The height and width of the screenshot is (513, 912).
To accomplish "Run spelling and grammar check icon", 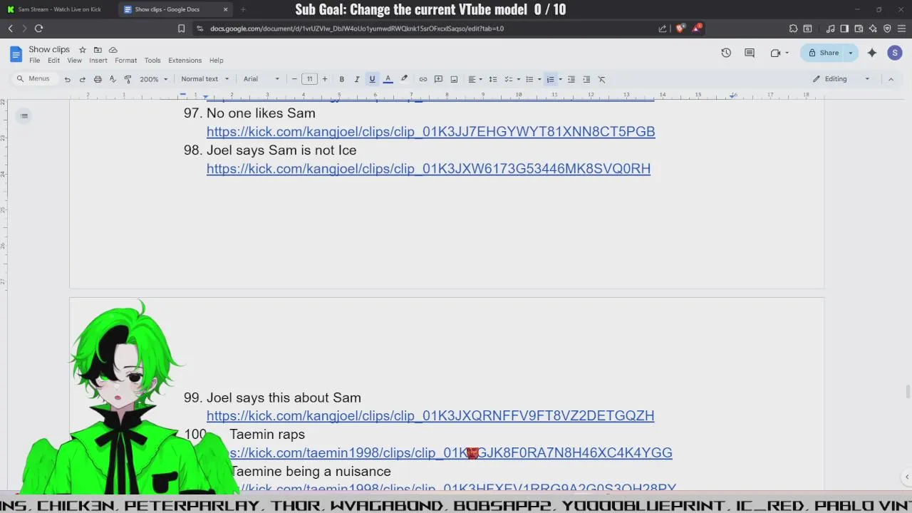I will coord(113,79).
